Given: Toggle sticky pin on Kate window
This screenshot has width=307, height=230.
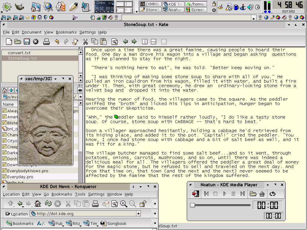Looking at the screenshot, I should [4, 25].
